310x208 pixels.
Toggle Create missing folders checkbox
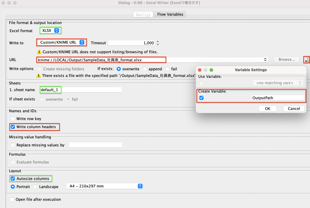(40, 69)
